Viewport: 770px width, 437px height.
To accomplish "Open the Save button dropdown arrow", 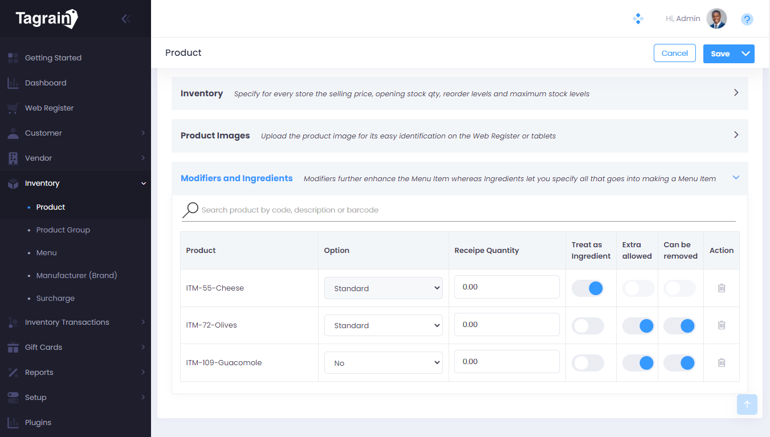I will point(745,54).
